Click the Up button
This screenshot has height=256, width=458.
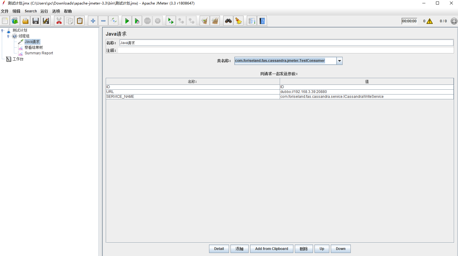coord(322,249)
